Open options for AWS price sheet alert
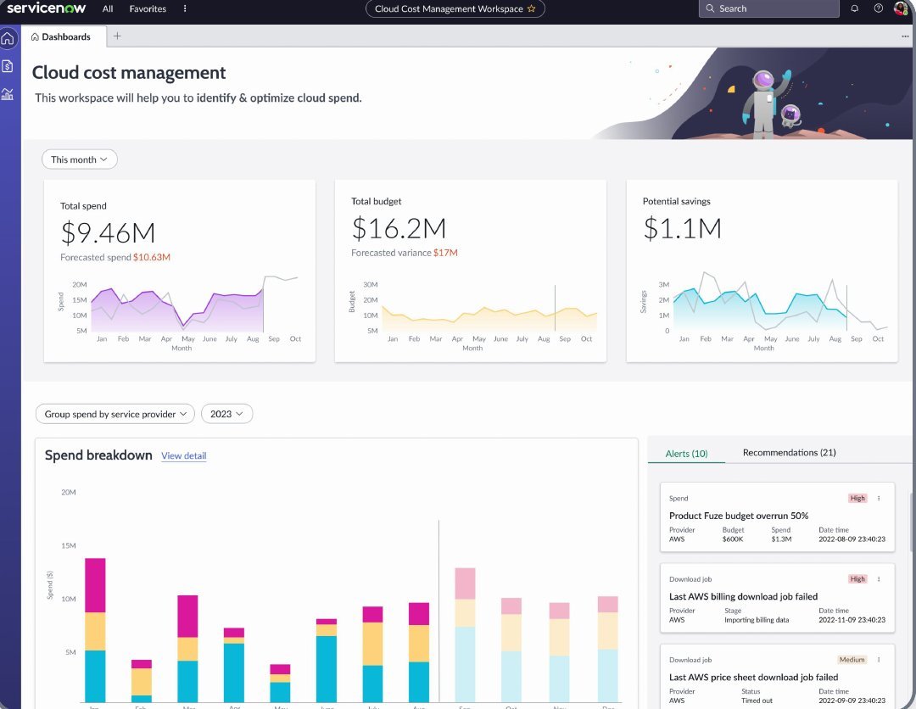The height and width of the screenshot is (709, 916). click(879, 659)
